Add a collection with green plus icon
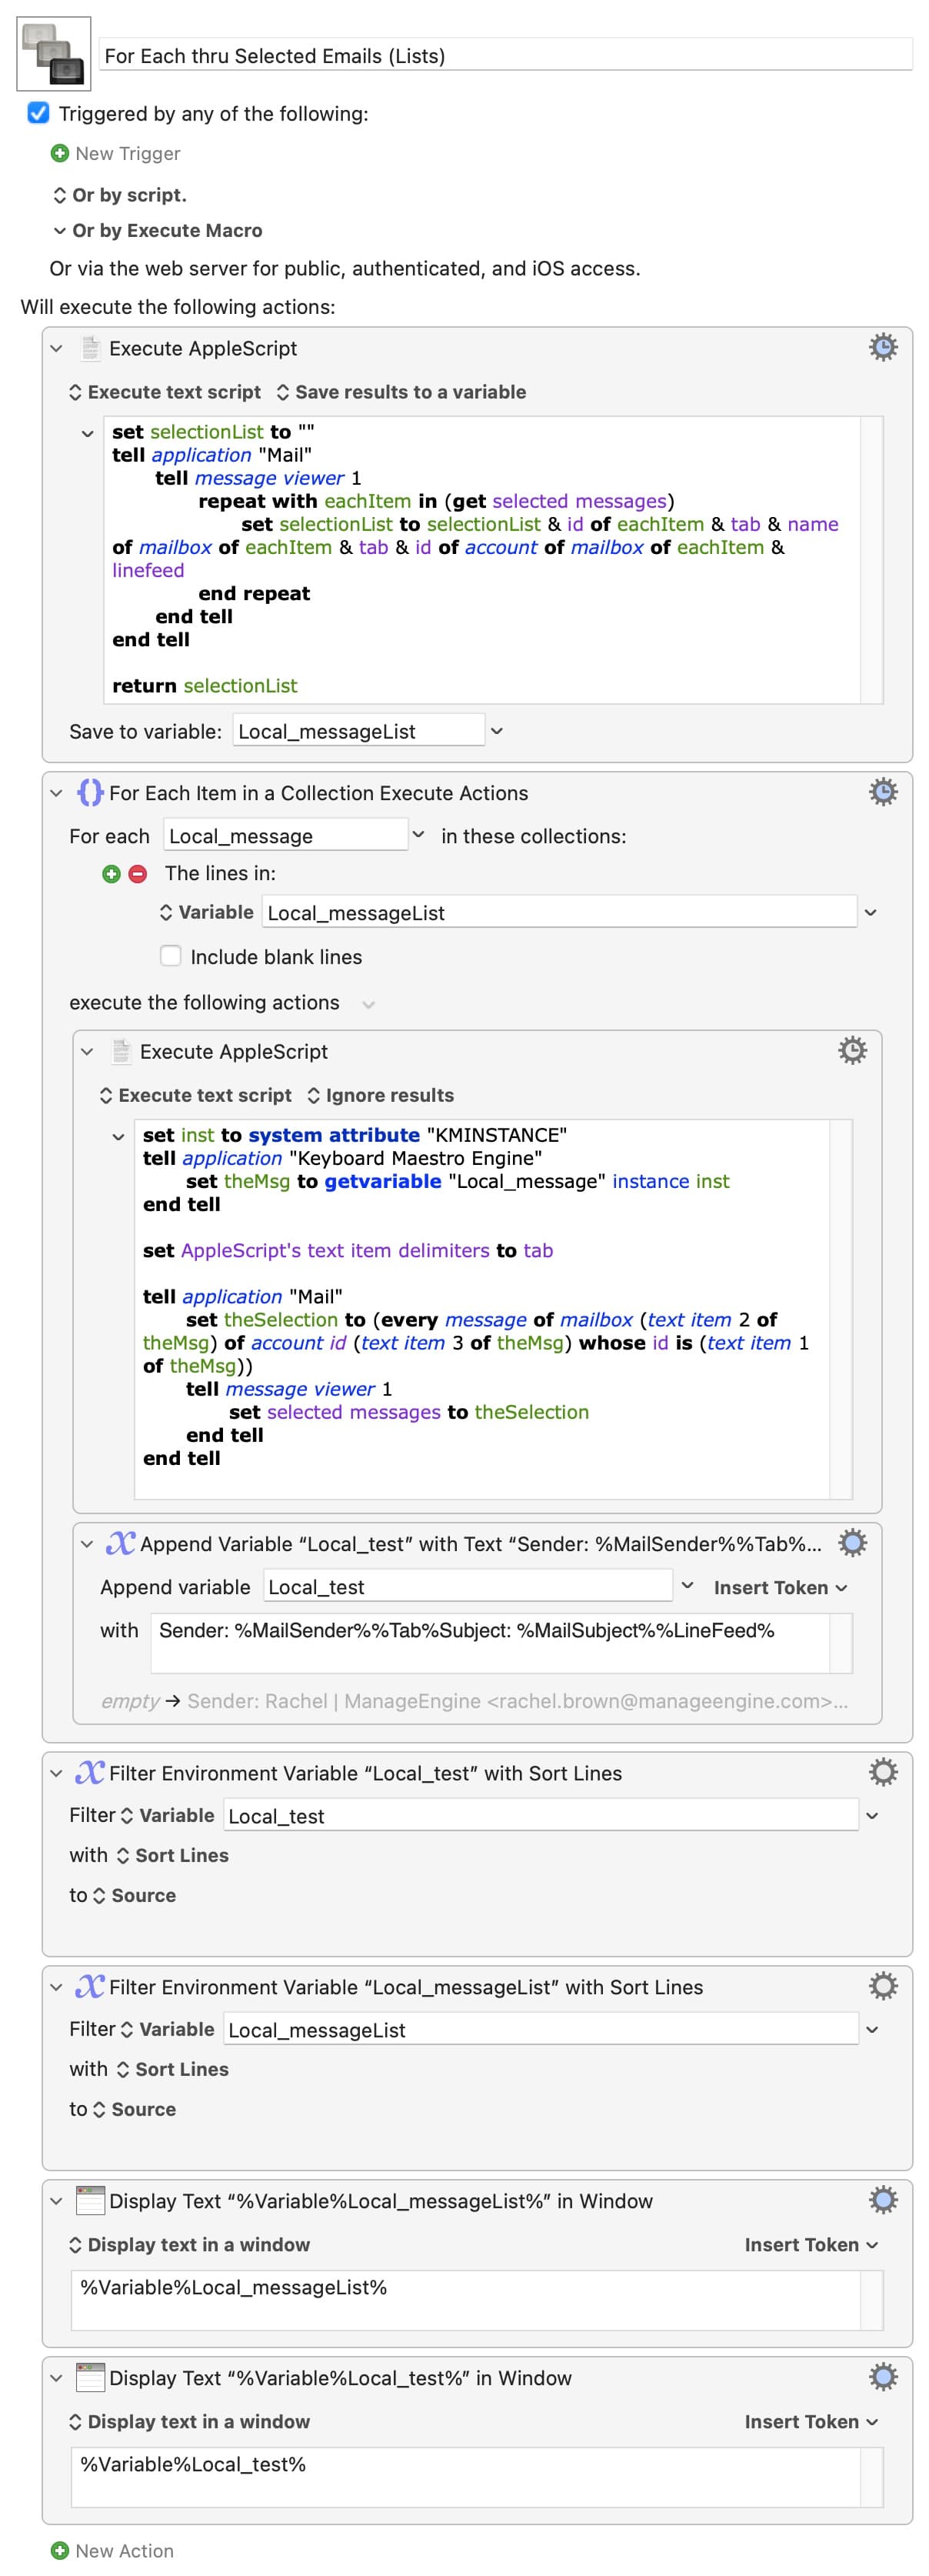This screenshot has height=2576, width=929. point(111,873)
